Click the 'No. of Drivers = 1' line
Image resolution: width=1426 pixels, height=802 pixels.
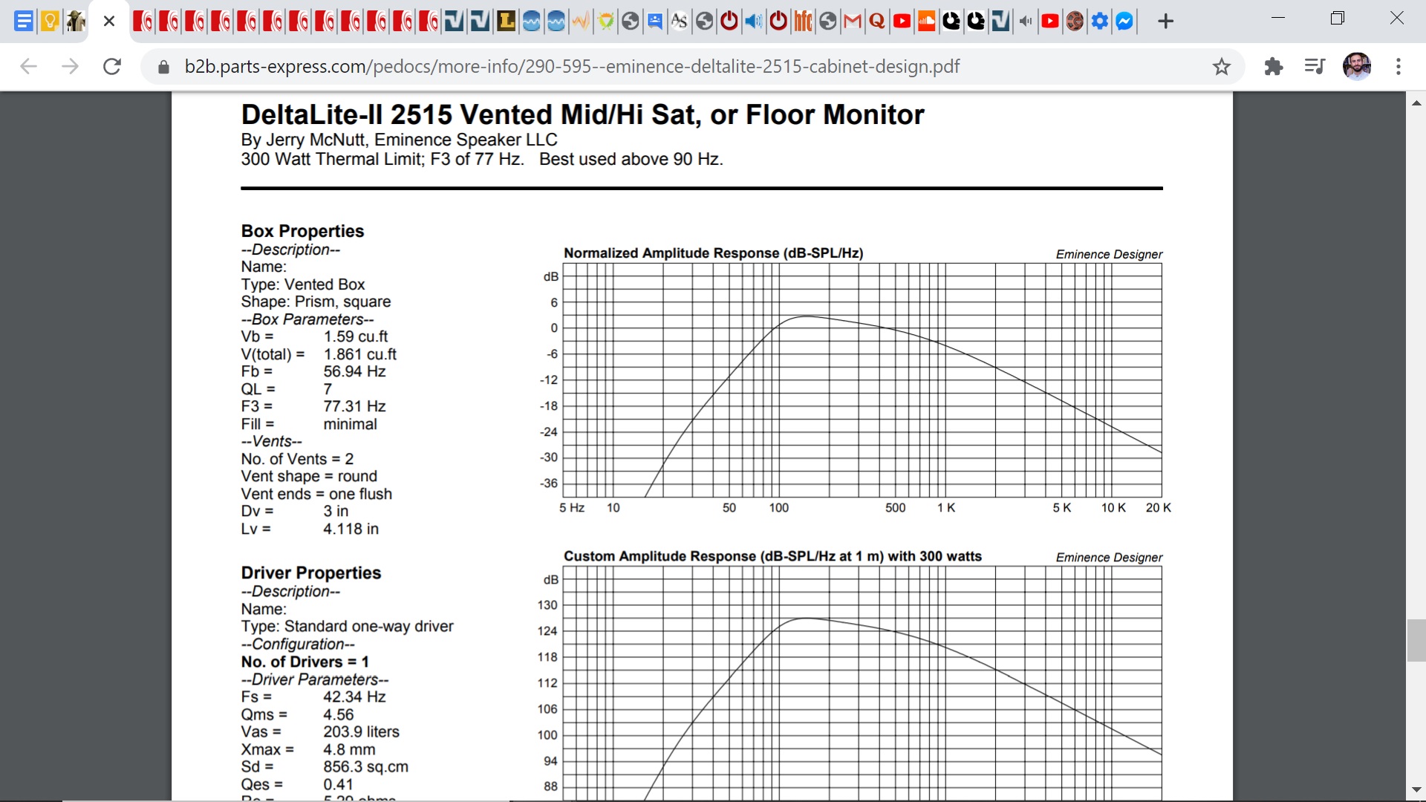tap(305, 662)
